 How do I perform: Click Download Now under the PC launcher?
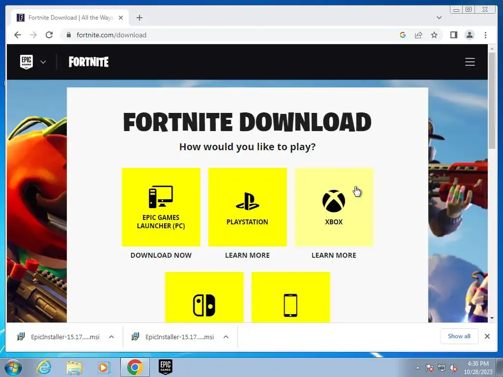pos(161,255)
